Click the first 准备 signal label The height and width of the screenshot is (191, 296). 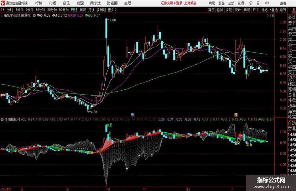(x=237, y=143)
